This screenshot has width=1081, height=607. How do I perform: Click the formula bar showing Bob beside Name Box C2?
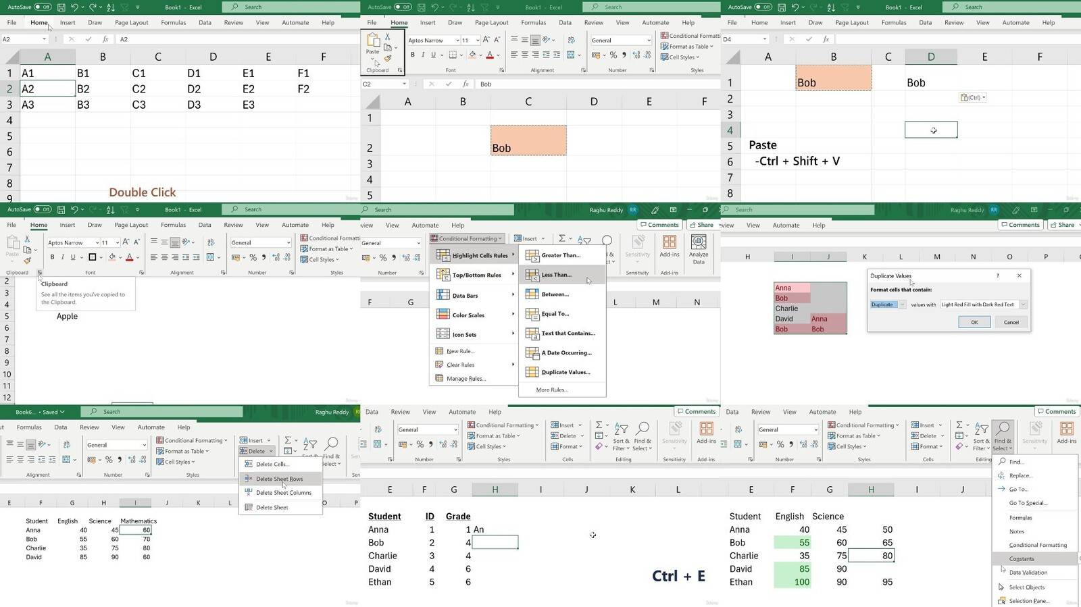click(x=597, y=84)
